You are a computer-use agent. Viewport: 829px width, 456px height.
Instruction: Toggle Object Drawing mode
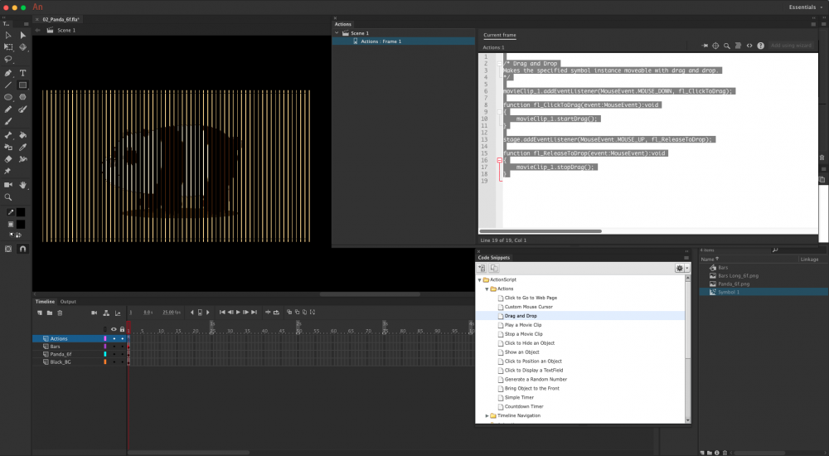(x=8, y=249)
